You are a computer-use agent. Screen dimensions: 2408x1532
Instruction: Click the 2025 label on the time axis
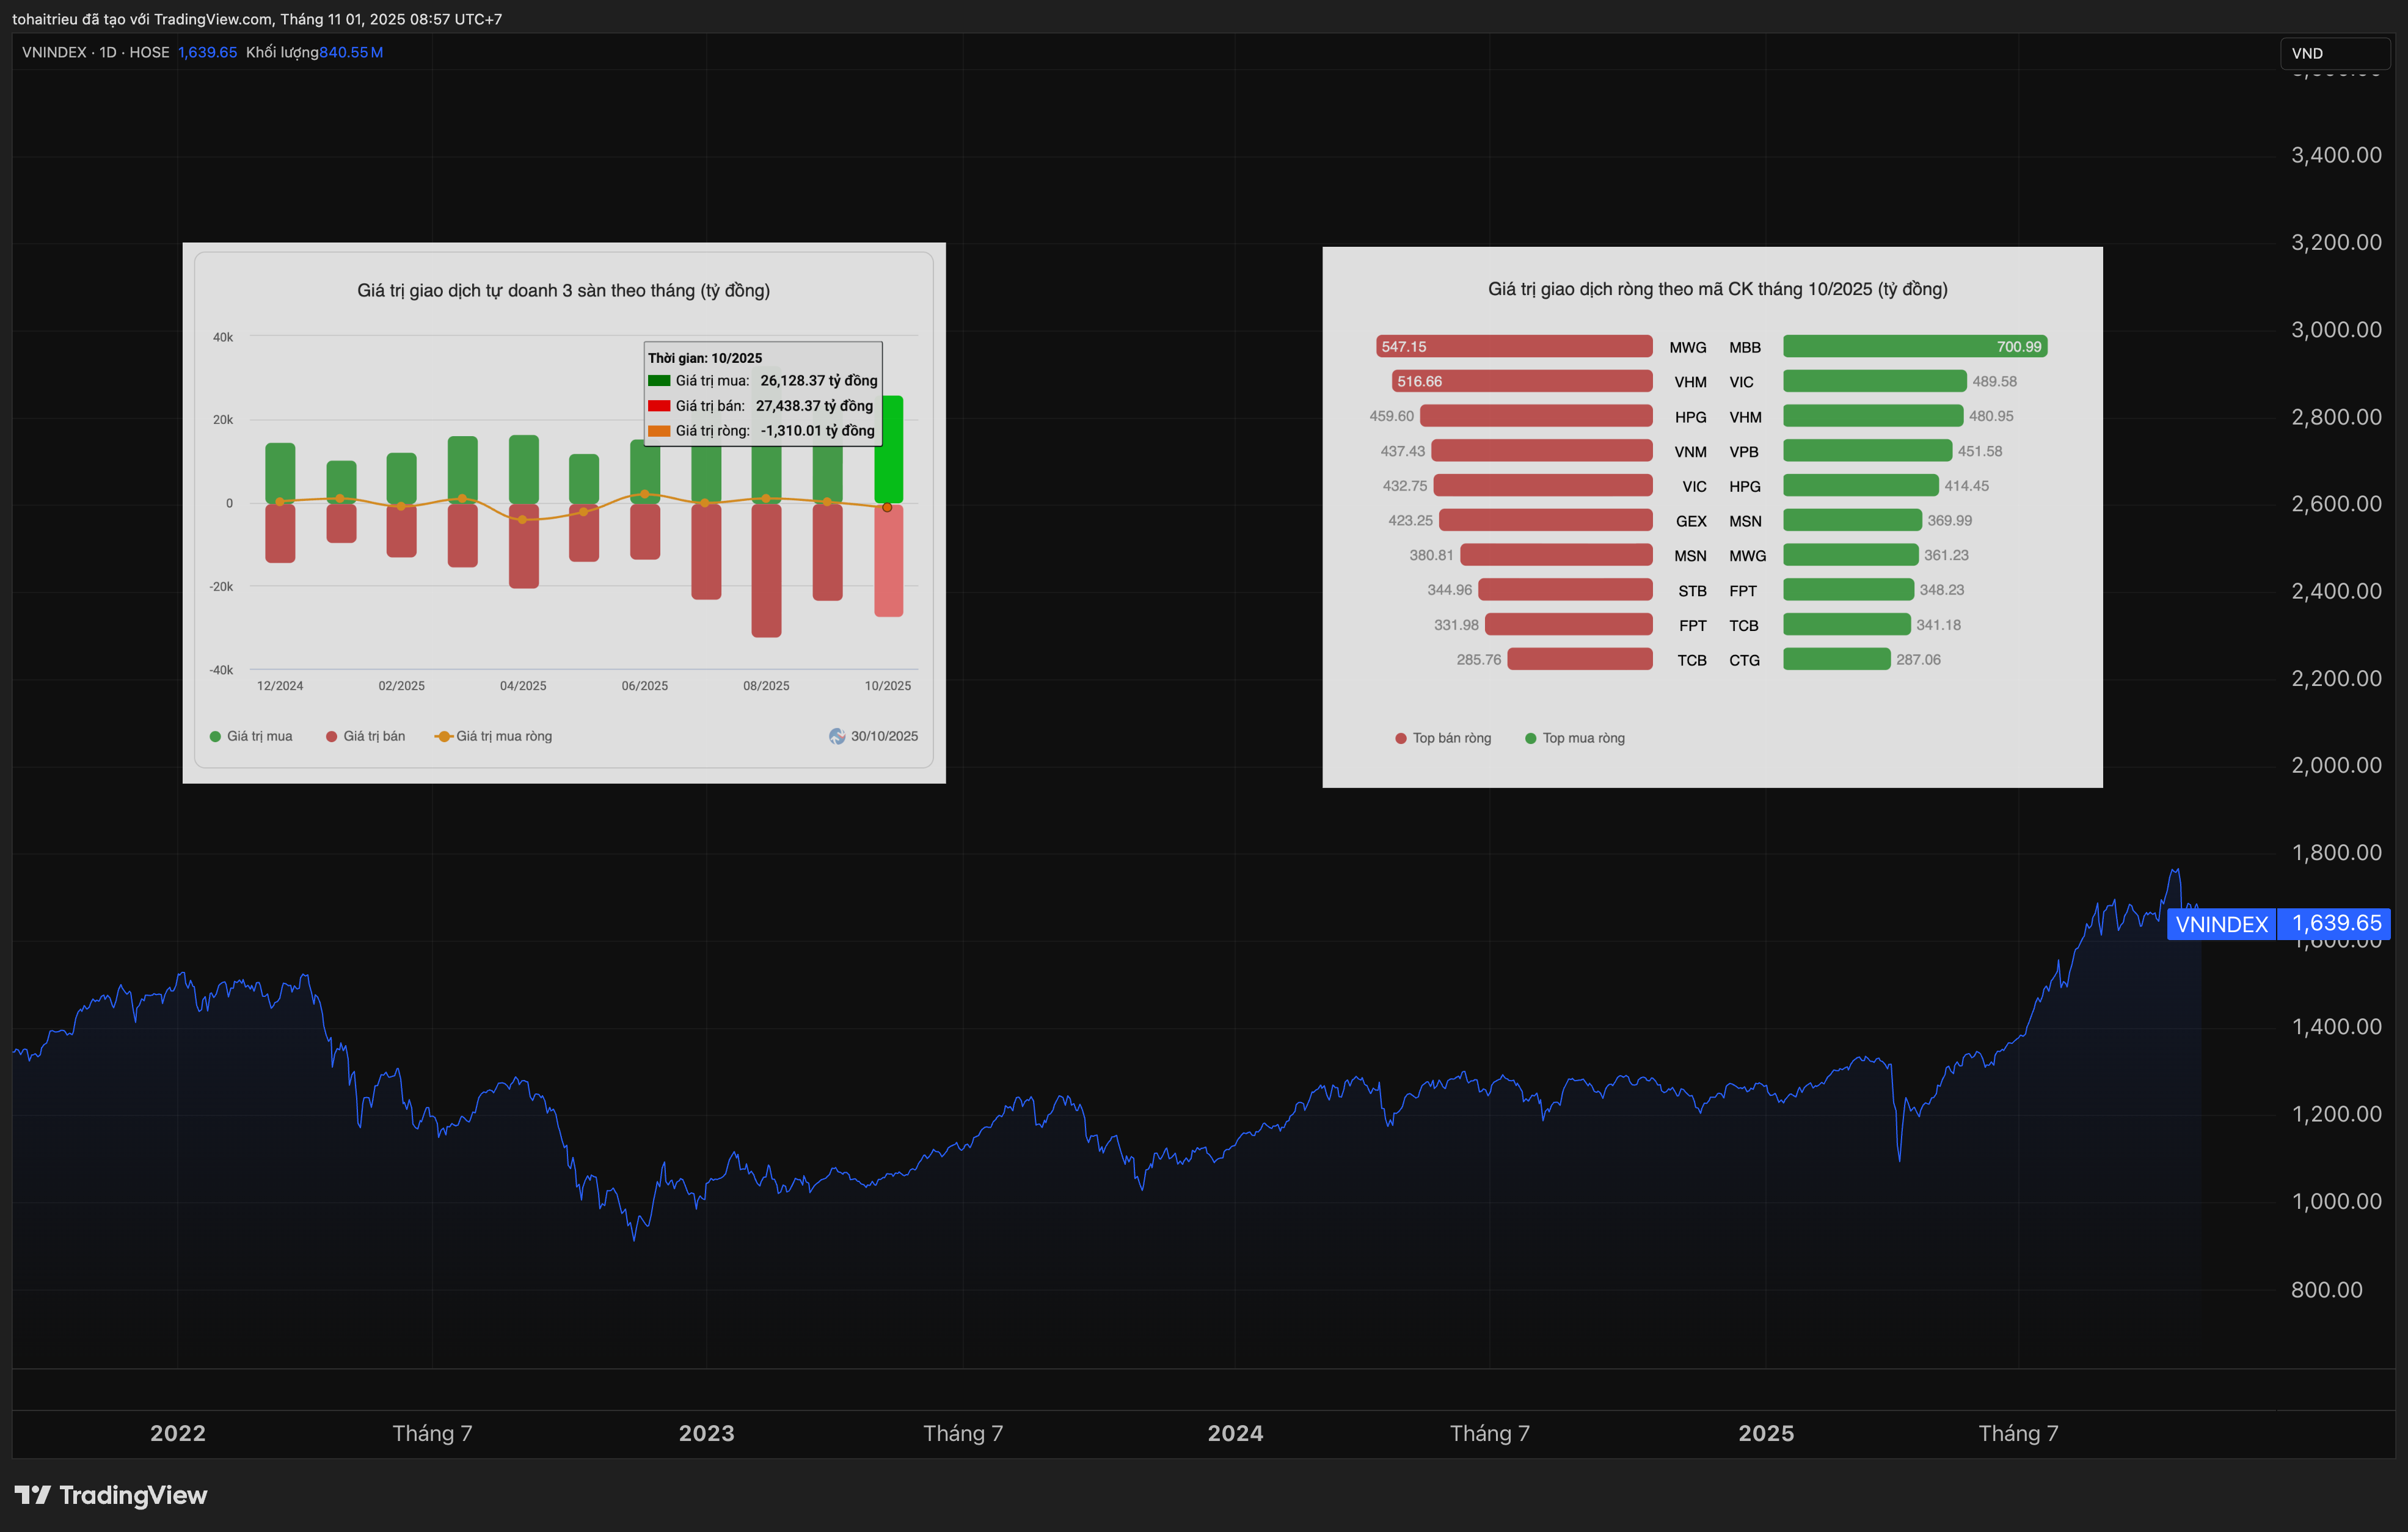(x=1766, y=1433)
